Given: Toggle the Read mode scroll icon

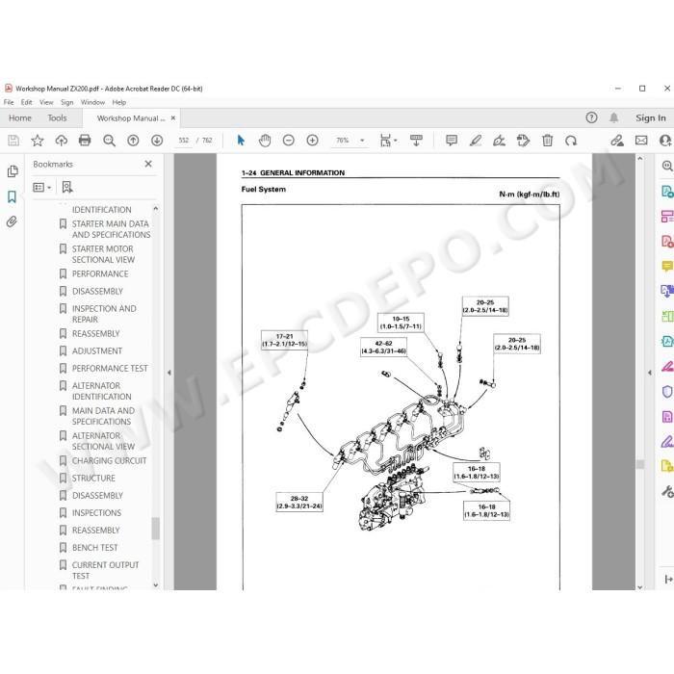Looking at the screenshot, I should (416, 141).
